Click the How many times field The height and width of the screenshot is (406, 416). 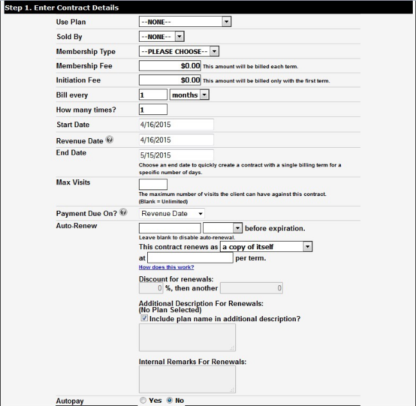pyautogui.click(x=153, y=109)
